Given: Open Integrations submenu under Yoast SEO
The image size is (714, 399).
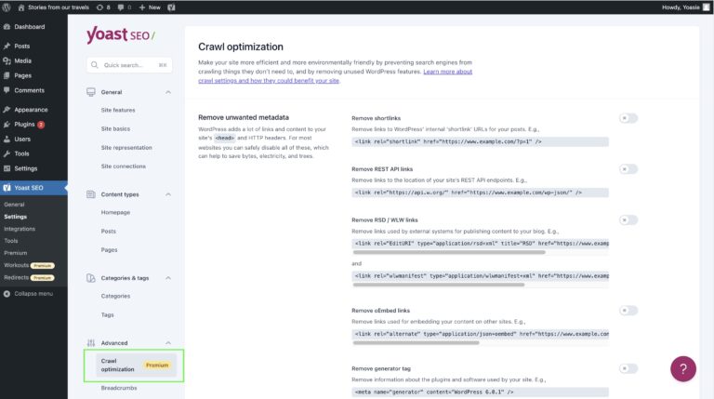Looking at the screenshot, I should tap(20, 229).
